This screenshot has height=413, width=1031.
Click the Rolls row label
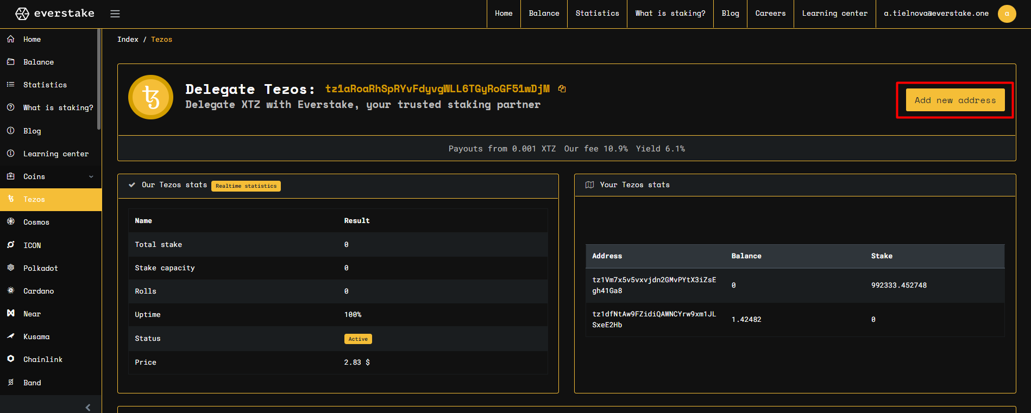coord(146,291)
